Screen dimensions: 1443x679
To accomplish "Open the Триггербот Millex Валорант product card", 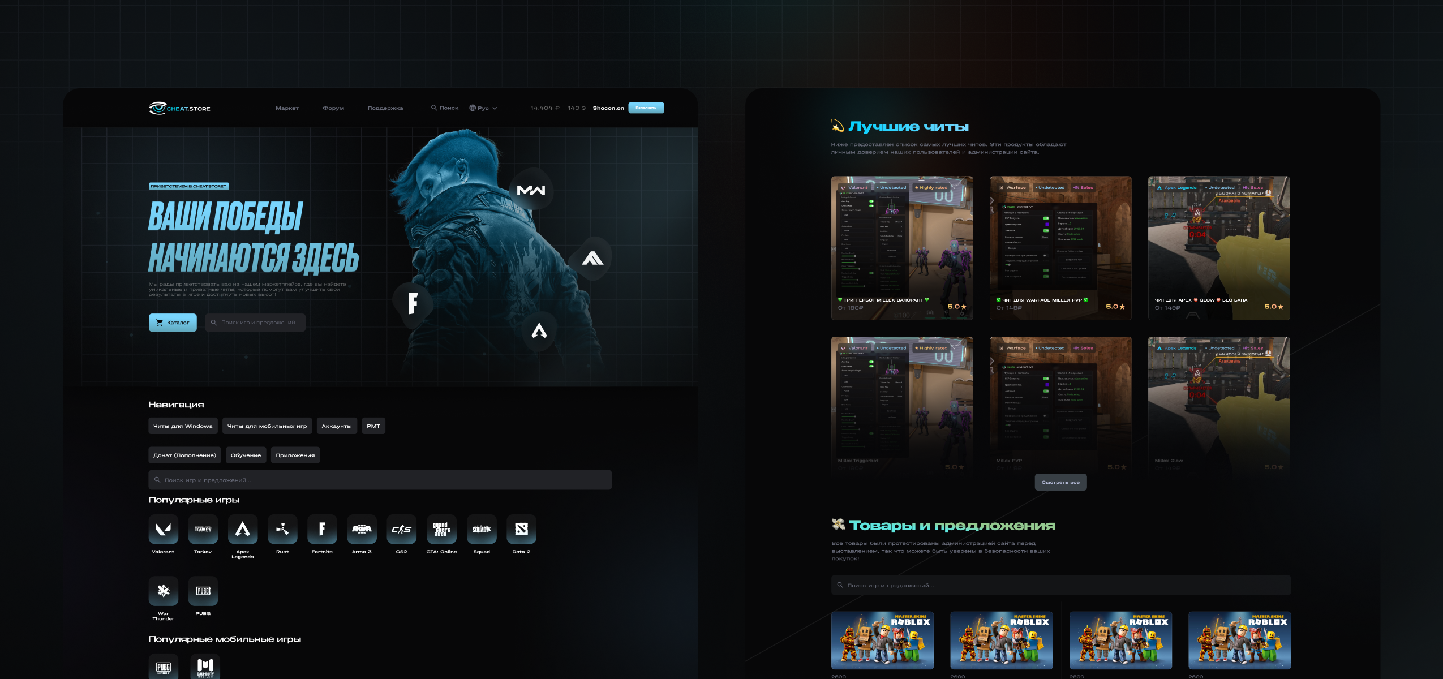I will pos(902,248).
